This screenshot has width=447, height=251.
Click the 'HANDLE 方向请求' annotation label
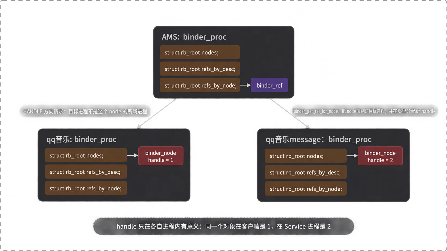[x=85, y=111]
